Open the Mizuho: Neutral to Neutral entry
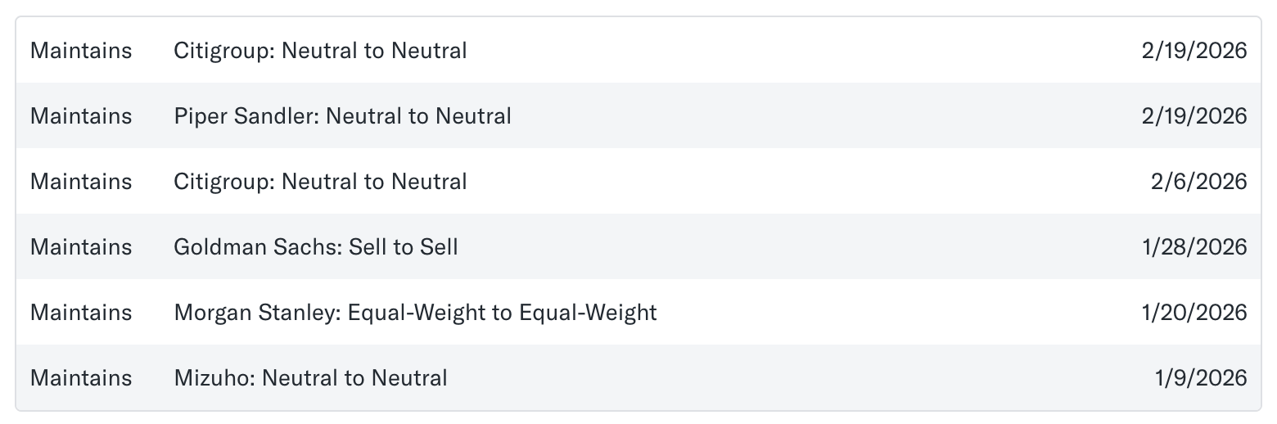Screen dimensions: 1277x424 coord(310,378)
